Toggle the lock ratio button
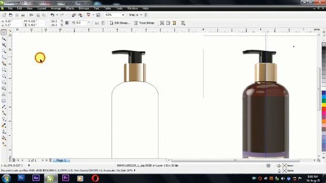The image size is (326, 183). click(67, 23)
